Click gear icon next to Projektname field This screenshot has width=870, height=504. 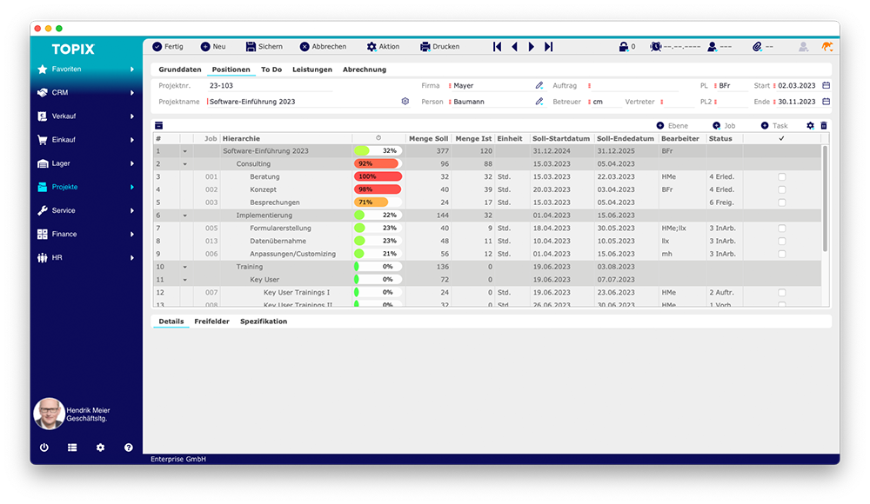(405, 102)
